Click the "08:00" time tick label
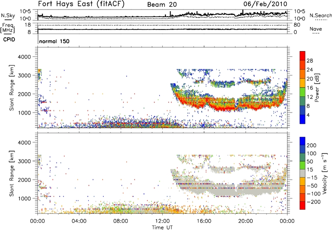This screenshot has height=230, width=332. pyautogui.click(x=121, y=221)
